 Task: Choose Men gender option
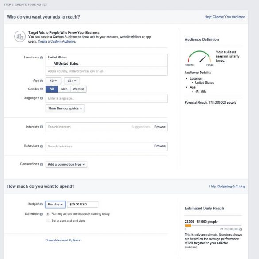(64, 89)
